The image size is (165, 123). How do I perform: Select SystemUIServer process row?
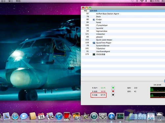point(123,45)
